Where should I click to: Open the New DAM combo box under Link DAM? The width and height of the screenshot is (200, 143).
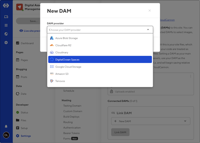point(151,121)
